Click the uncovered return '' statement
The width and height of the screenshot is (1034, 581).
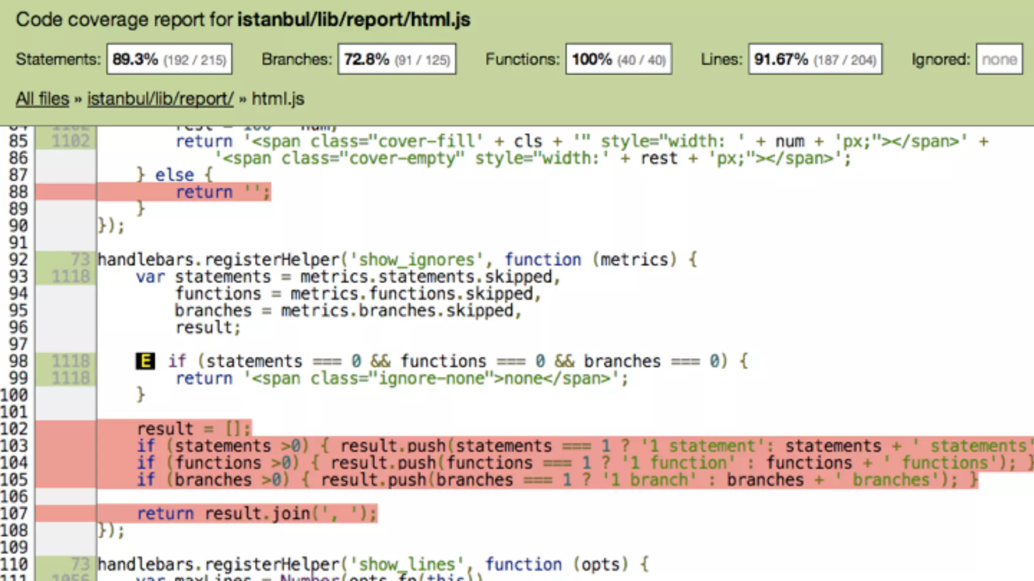[x=222, y=192]
